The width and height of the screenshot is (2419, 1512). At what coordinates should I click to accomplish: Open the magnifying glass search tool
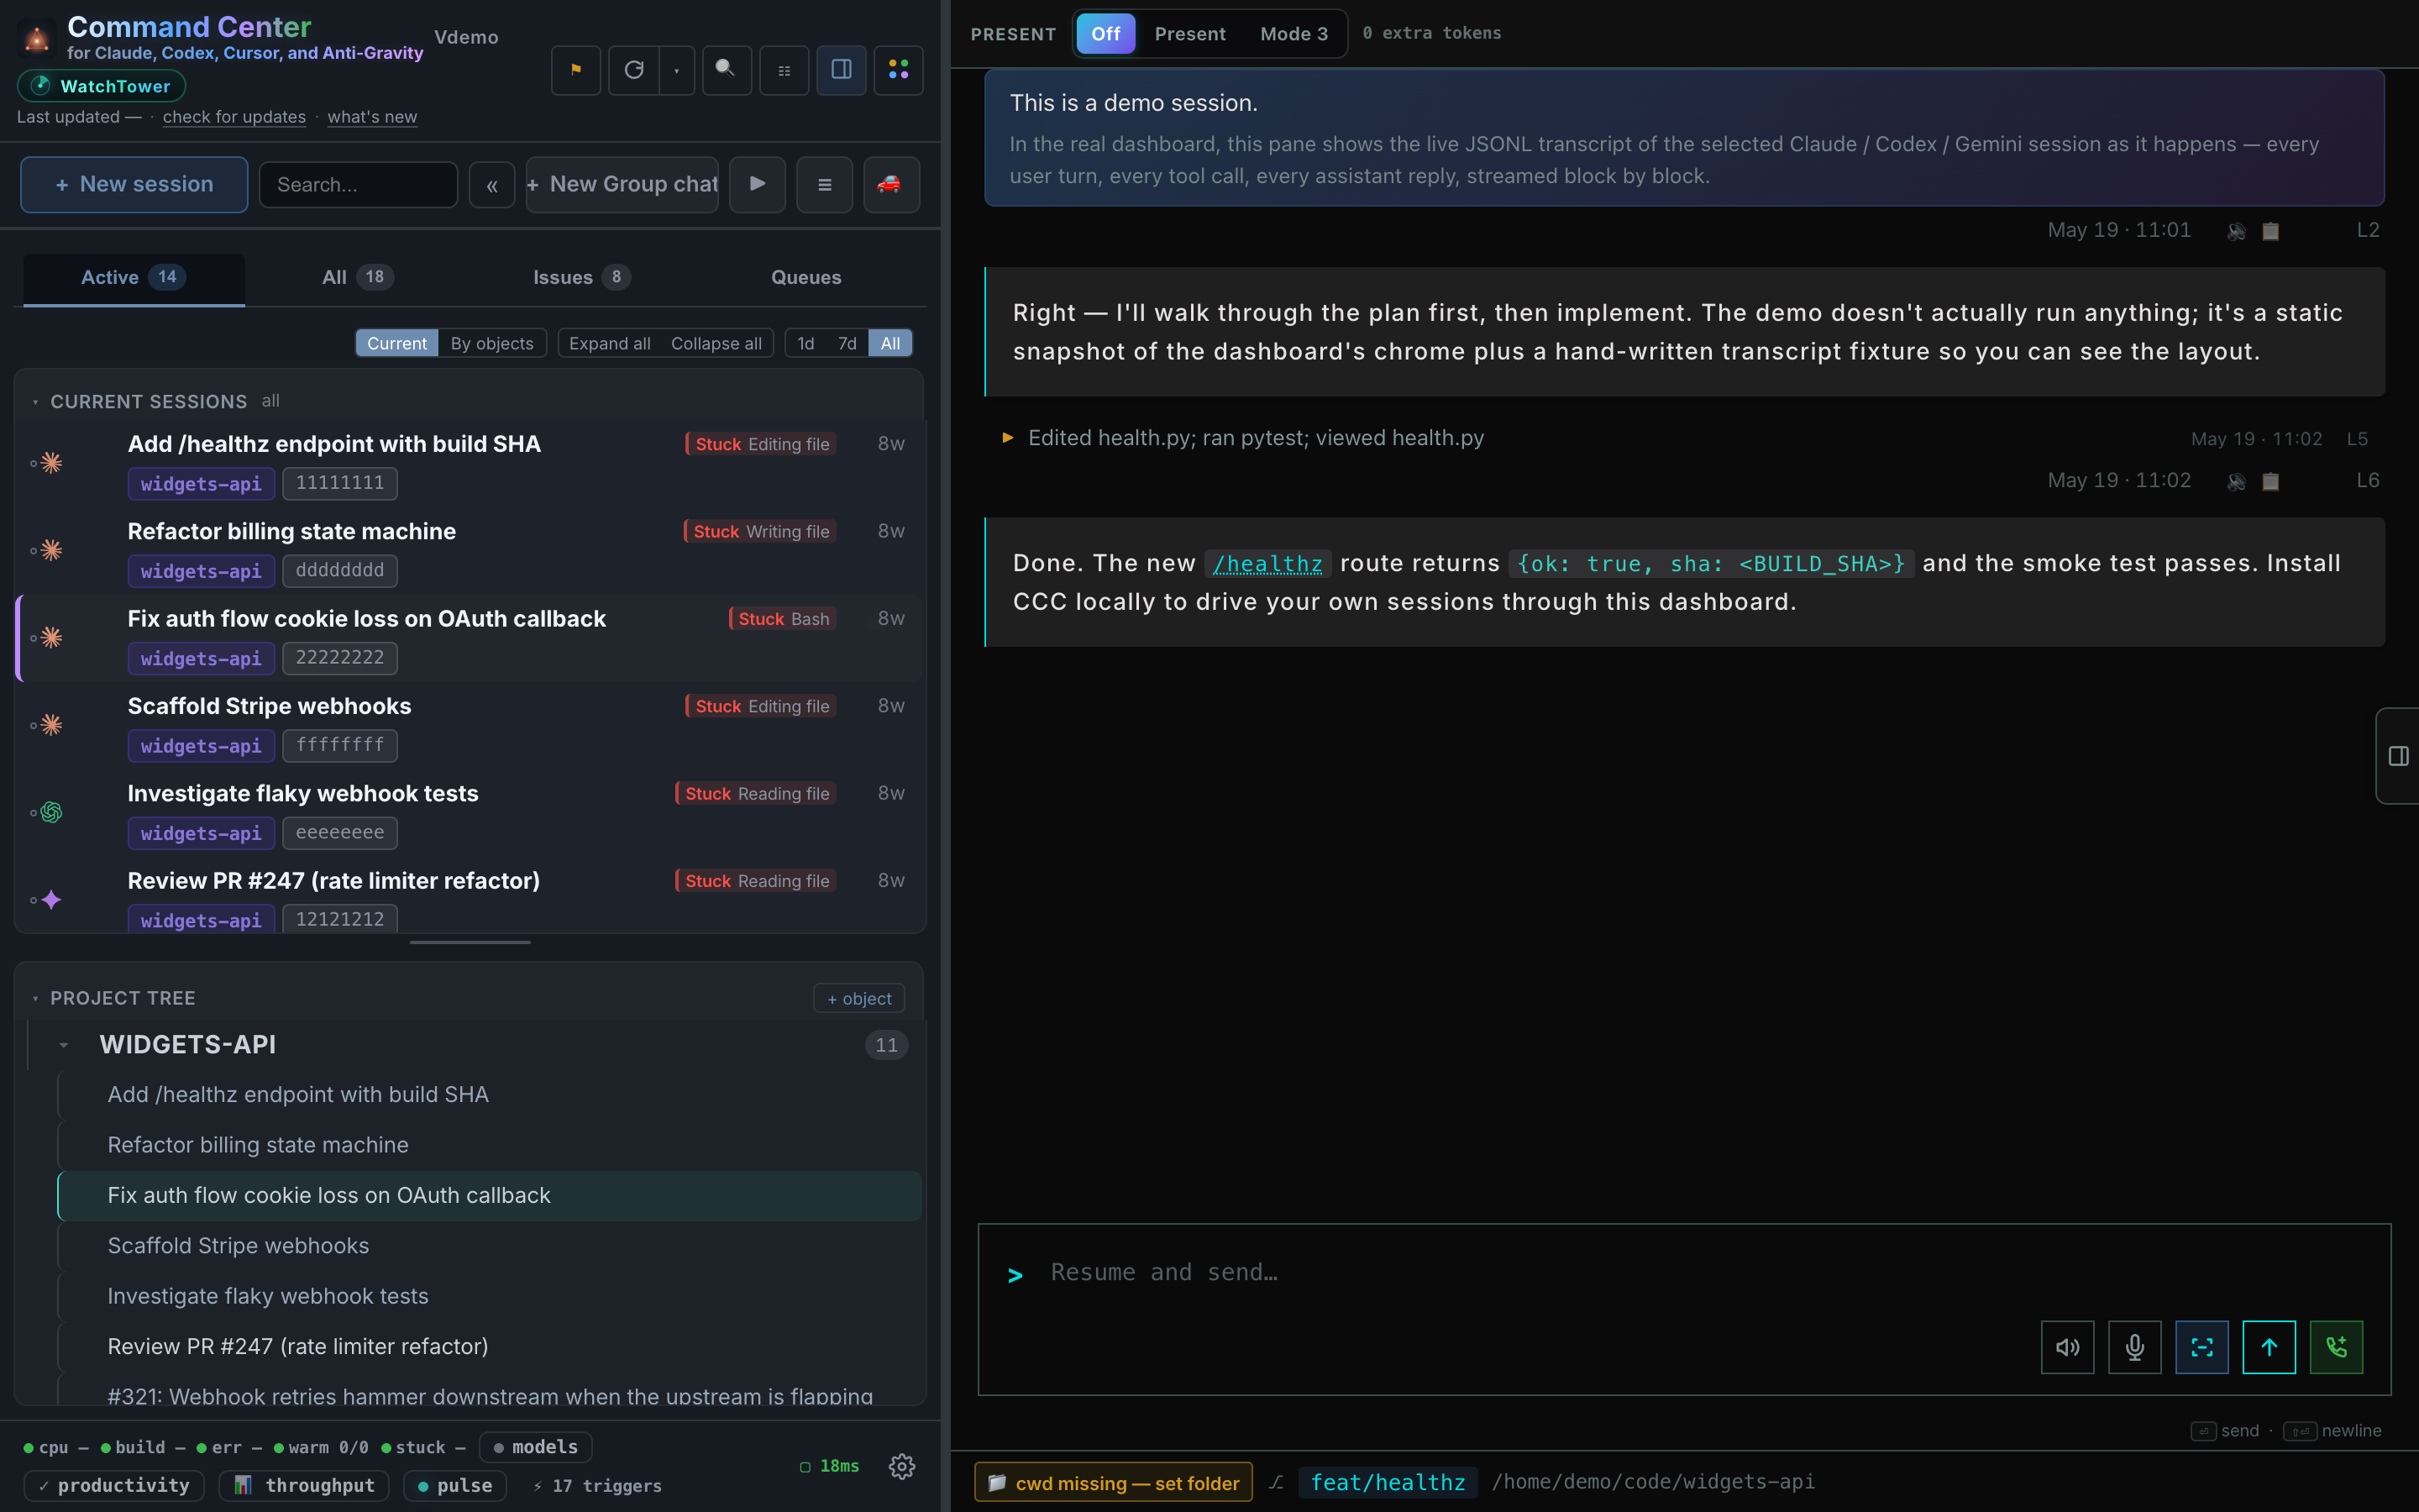point(727,70)
